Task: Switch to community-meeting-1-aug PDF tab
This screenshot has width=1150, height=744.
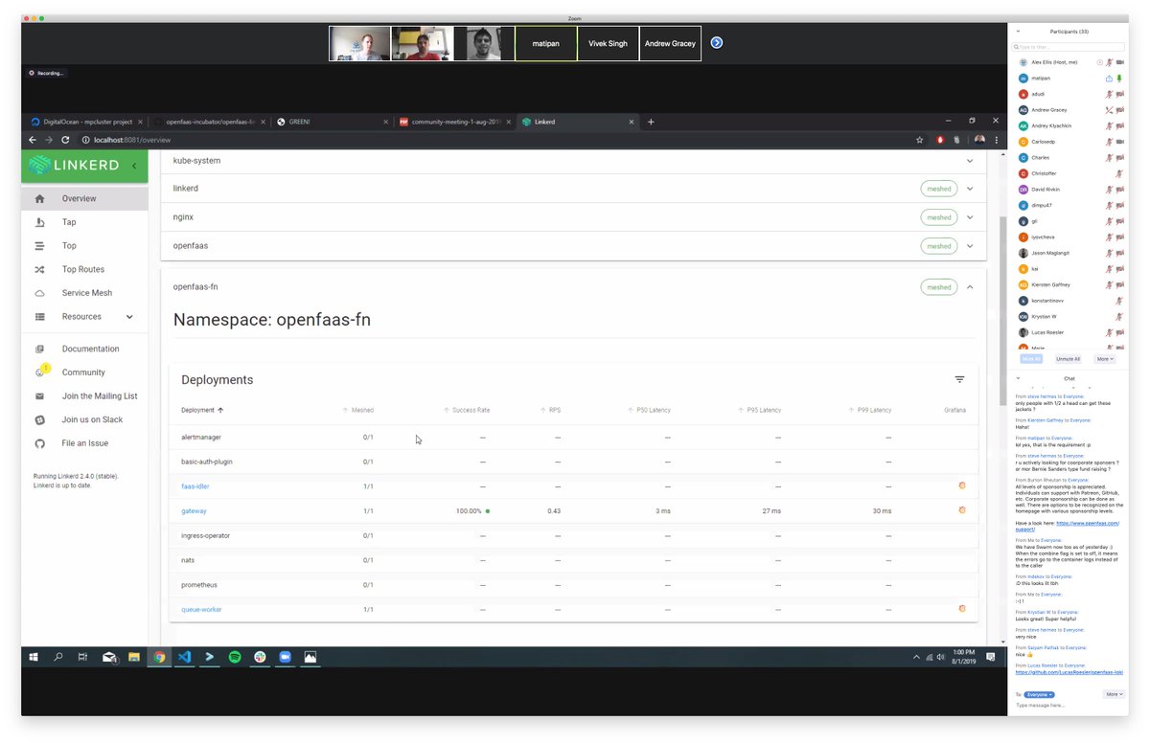Action: point(454,122)
